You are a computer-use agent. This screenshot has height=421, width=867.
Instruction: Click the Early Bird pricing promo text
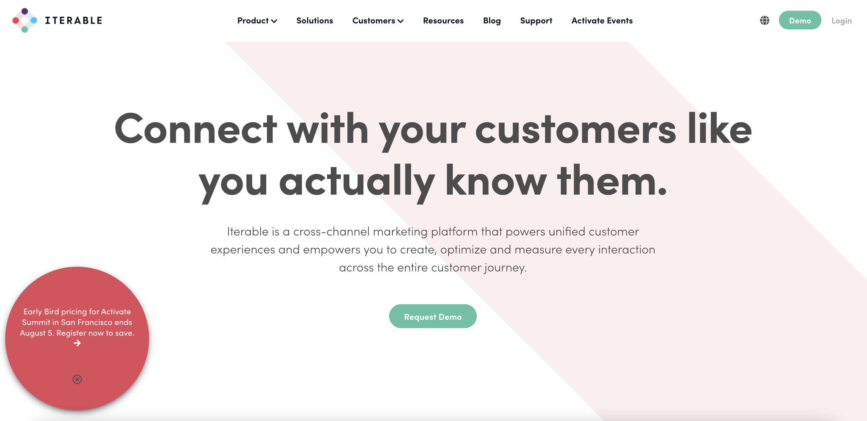tap(77, 322)
